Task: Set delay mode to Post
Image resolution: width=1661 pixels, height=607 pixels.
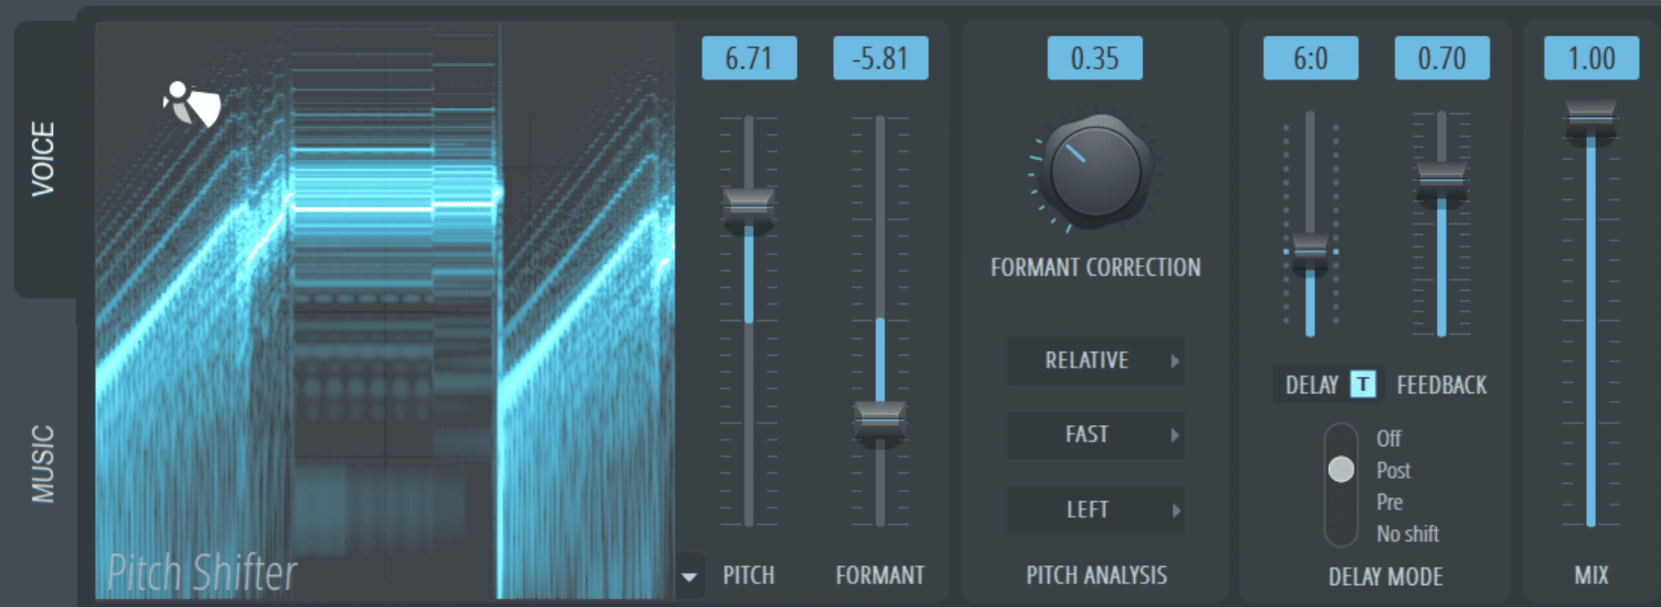Action: point(1393,471)
